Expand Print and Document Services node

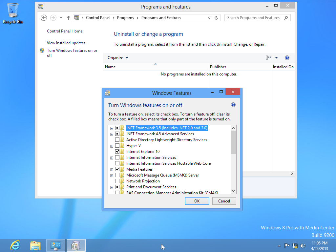(112, 187)
